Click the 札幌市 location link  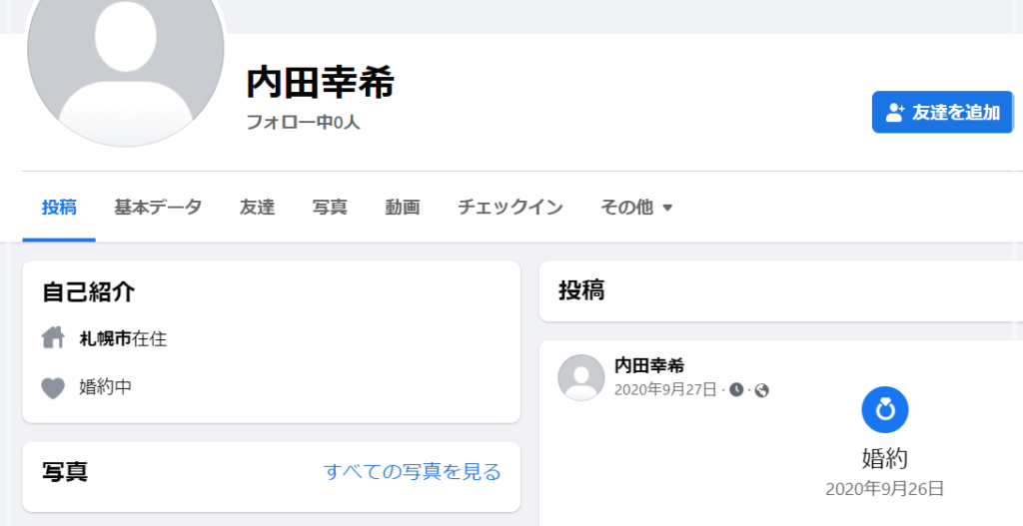[x=105, y=339]
